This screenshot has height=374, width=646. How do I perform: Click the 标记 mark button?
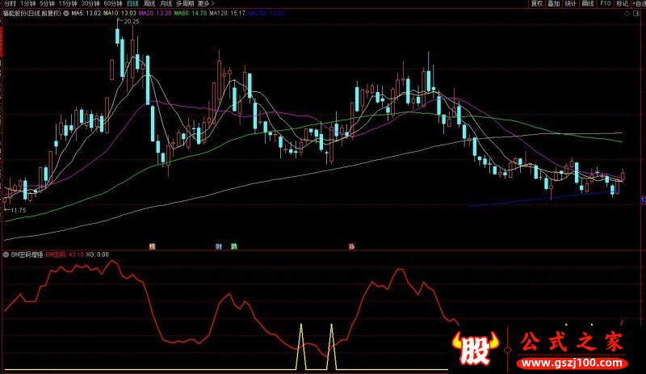point(622,4)
